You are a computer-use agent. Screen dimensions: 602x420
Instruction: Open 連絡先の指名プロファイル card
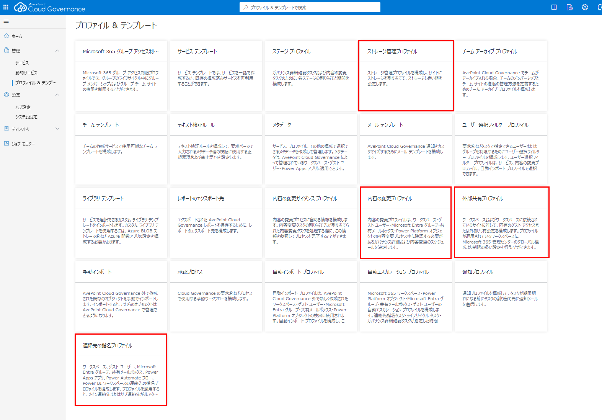[x=121, y=370]
